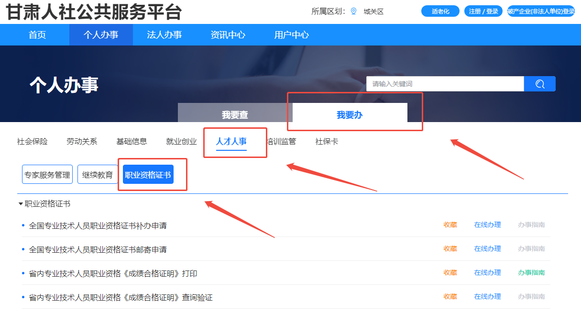Collapse the 职业资格证书 section triangle
This screenshot has width=581, height=315.
point(21,204)
